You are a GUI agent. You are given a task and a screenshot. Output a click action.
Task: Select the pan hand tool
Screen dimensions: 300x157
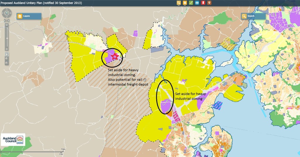point(6,54)
